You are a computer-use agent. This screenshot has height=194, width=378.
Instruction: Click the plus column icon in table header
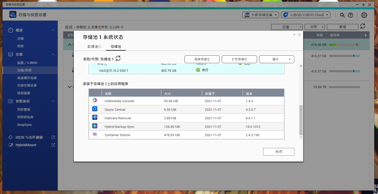(x=365, y=35)
